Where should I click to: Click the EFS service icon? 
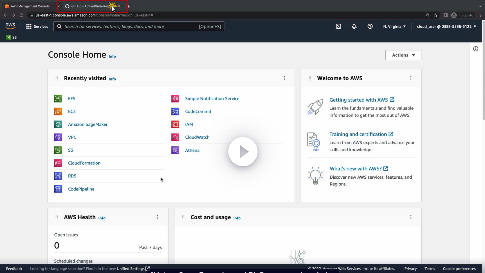[58, 99]
